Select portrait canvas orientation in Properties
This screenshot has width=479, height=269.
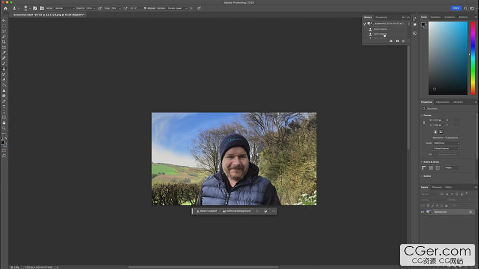pyautogui.click(x=435, y=132)
